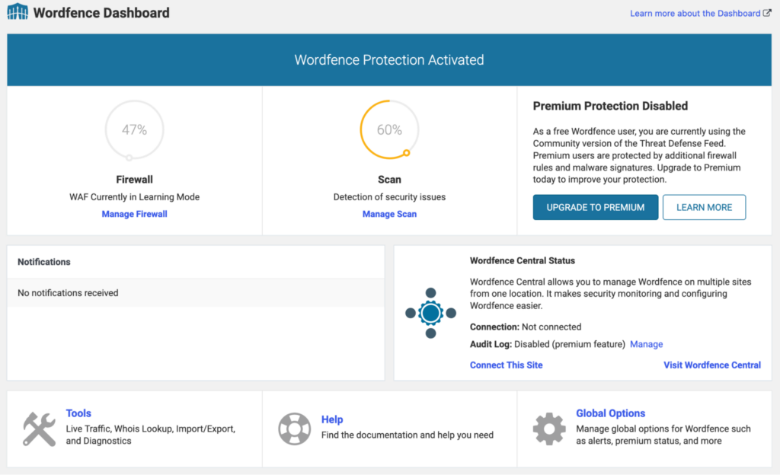Click the Find the documentation description text
The width and height of the screenshot is (780, 475).
tap(407, 435)
